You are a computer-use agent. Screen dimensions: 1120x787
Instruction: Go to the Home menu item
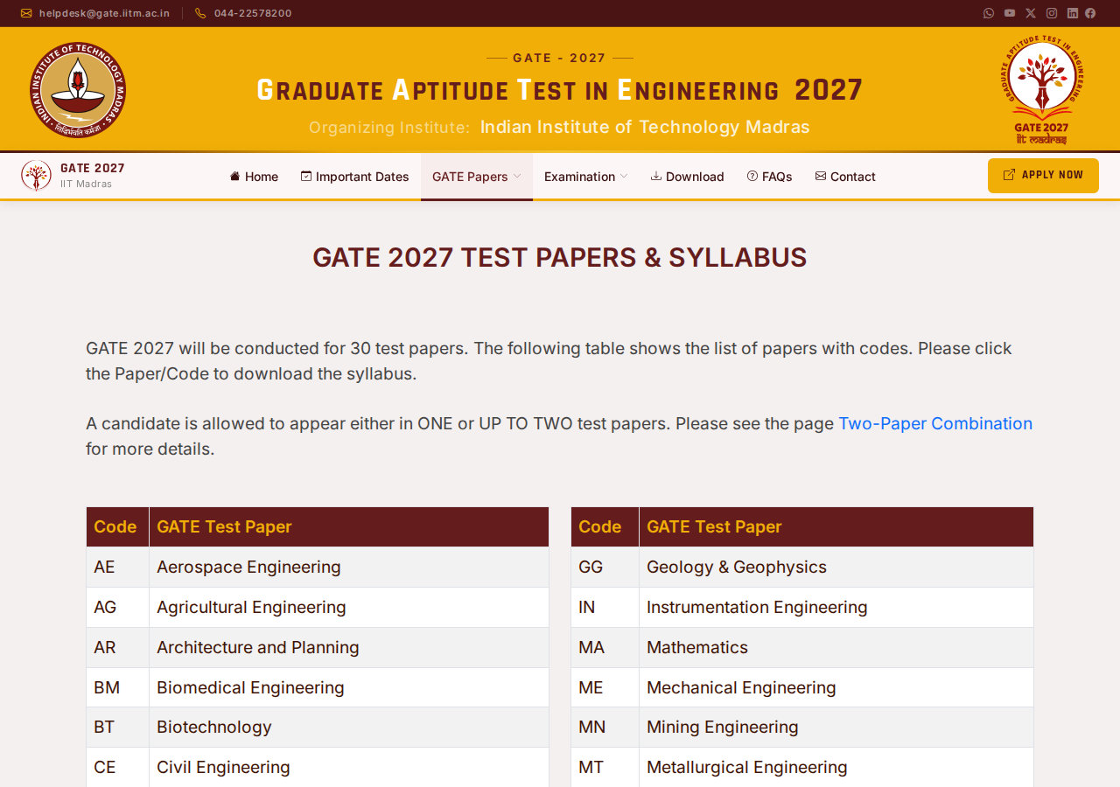tap(254, 177)
